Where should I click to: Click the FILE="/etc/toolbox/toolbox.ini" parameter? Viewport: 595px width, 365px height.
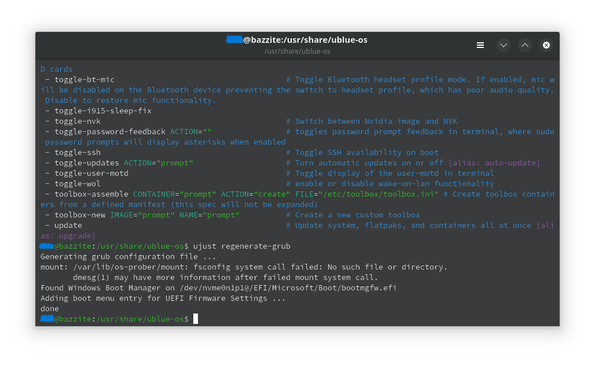coord(367,194)
